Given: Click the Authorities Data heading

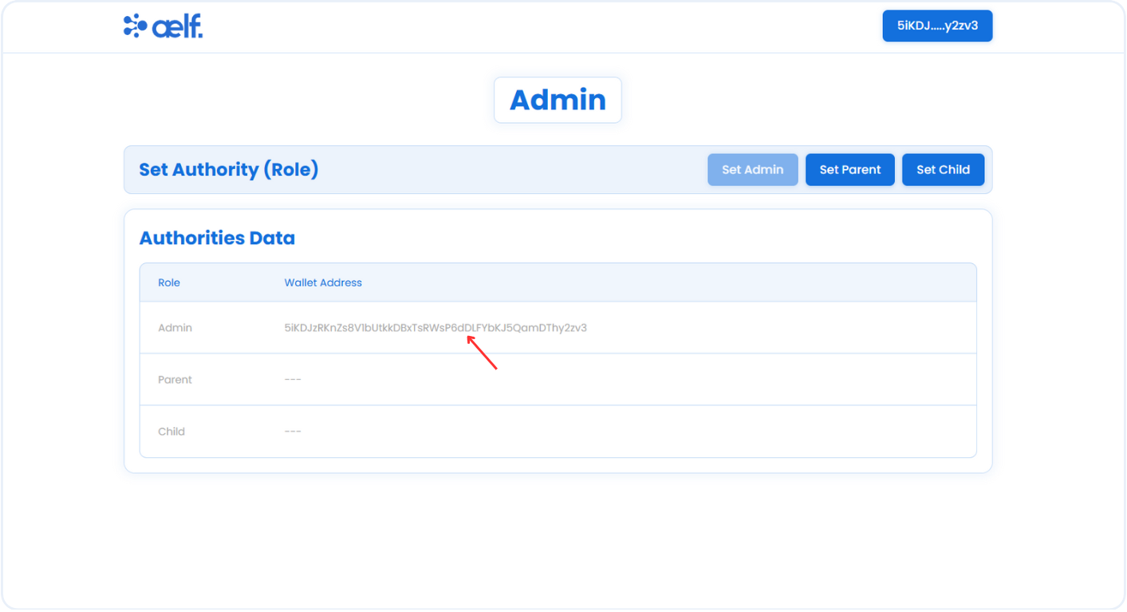Looking at the screenshot, I should 217,238.
